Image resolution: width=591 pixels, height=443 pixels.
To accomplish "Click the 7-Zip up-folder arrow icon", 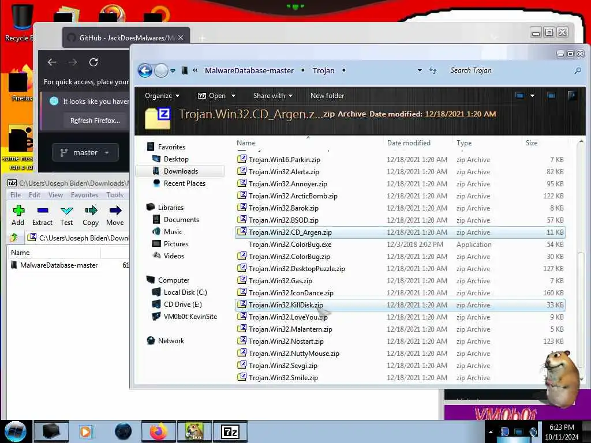I will point(14,238).
